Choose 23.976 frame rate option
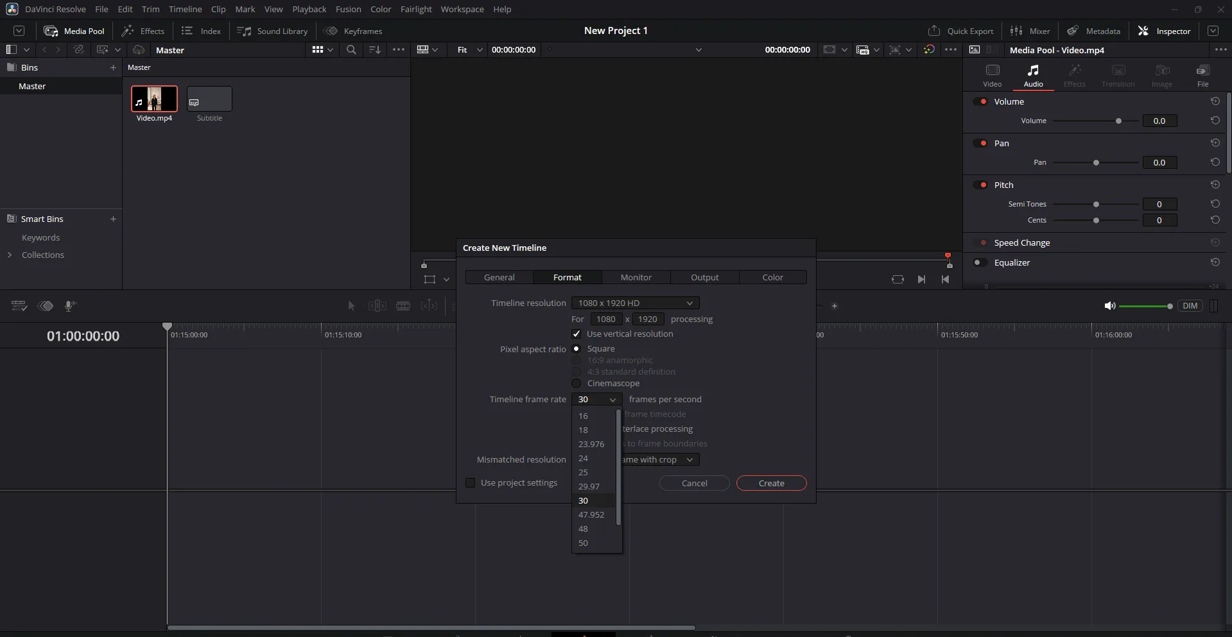Screen dimensions: 1232x637 click(x=594, y=444)
